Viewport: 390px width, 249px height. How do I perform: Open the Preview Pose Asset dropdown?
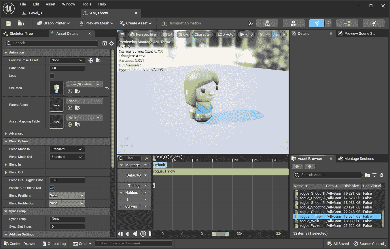67,60
